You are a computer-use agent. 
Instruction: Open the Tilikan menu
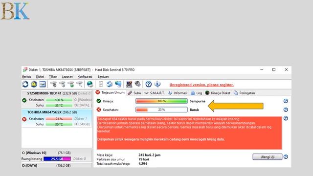(53, 77)
